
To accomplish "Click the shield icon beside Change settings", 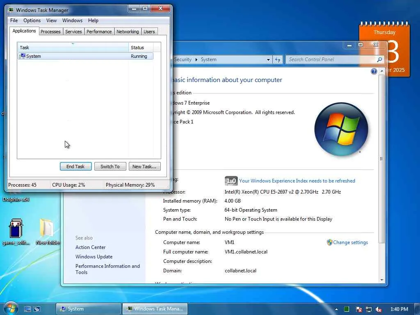I will pyautogui.click(x=329, y=242).
